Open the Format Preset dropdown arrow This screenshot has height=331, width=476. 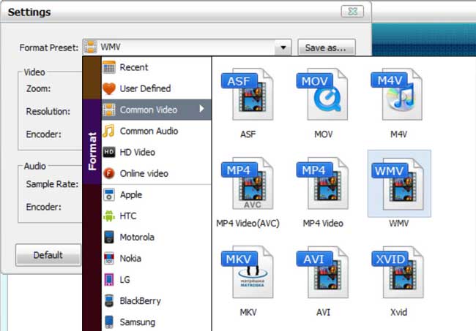tap(283, 47)
